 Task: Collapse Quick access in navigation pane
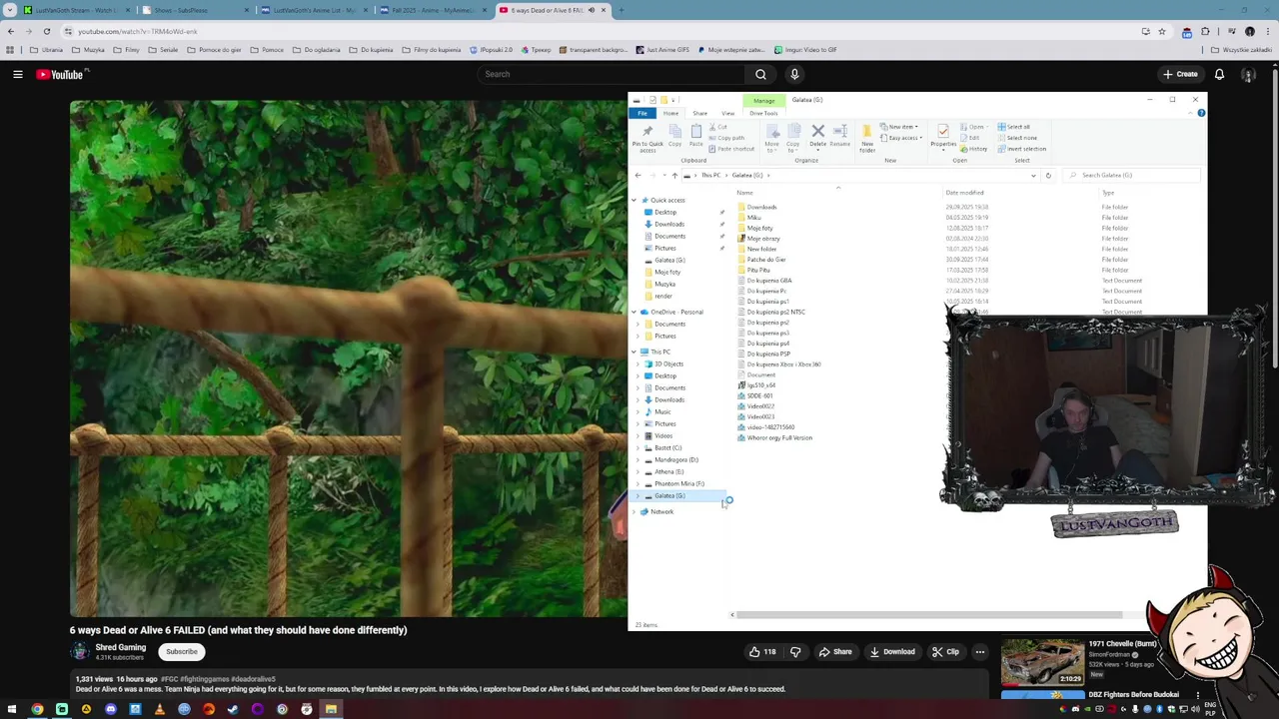point(634,200)
